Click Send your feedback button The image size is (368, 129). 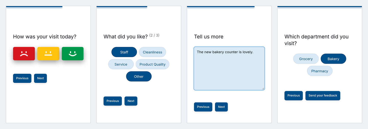(323, 96)
